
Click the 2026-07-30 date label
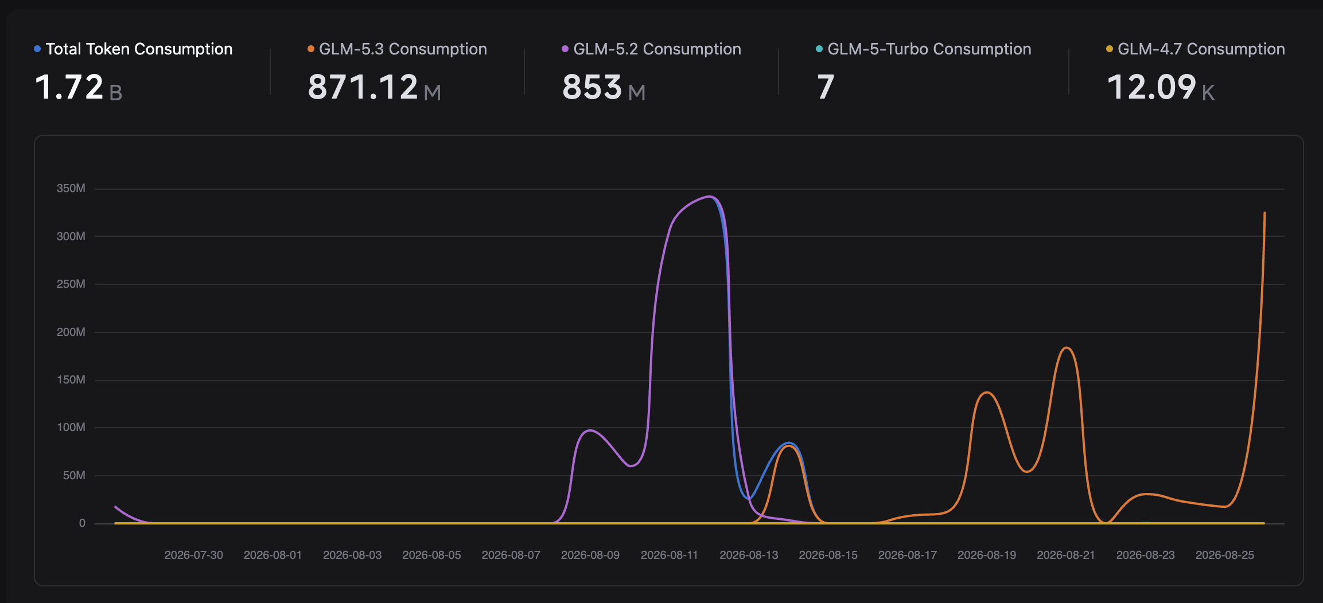coord(194,555)
